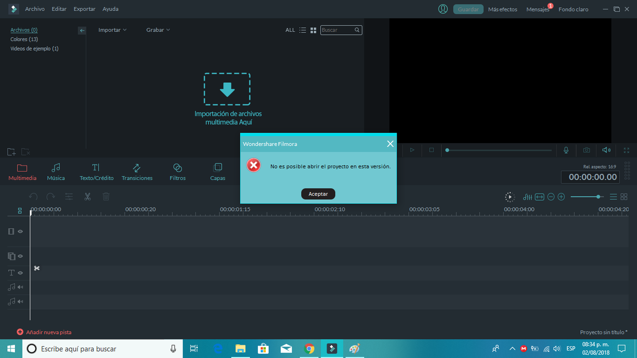This screenshot has width=637, height=358.
Task: Click the ALL filter
Action: (290, 30)
